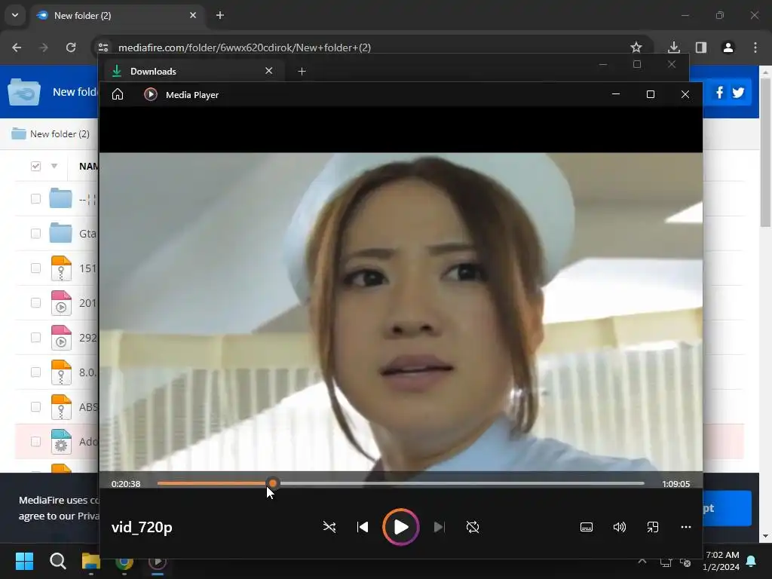Select the Downloads tab
This screenshot has width=772, height=579.
194,71
